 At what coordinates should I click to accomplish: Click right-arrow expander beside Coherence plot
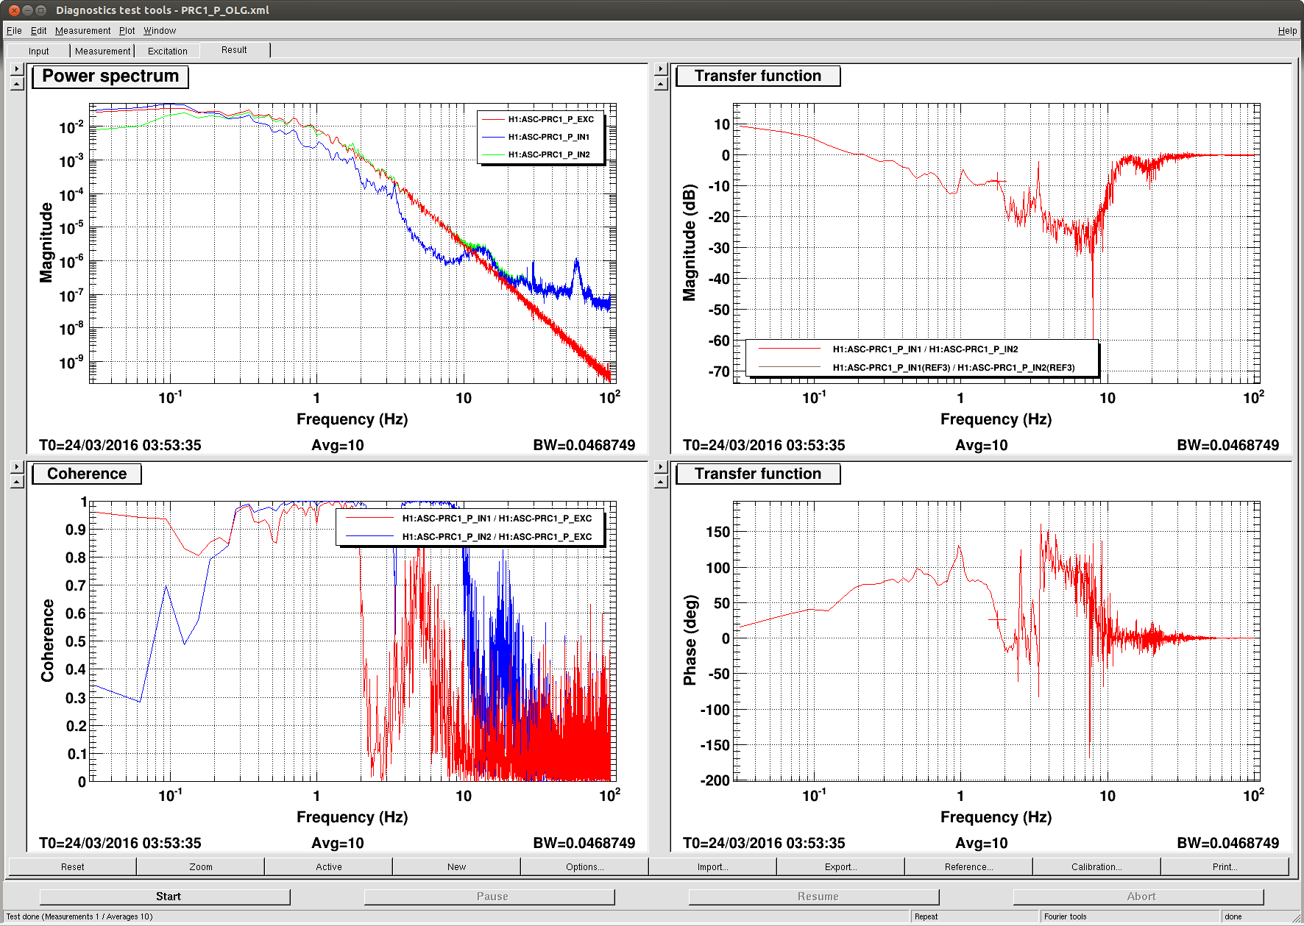point(17,467)
